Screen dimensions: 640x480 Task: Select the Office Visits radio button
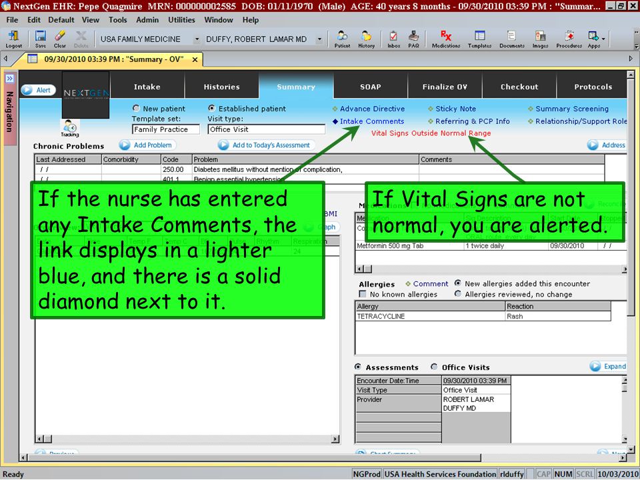coord(434,367)
